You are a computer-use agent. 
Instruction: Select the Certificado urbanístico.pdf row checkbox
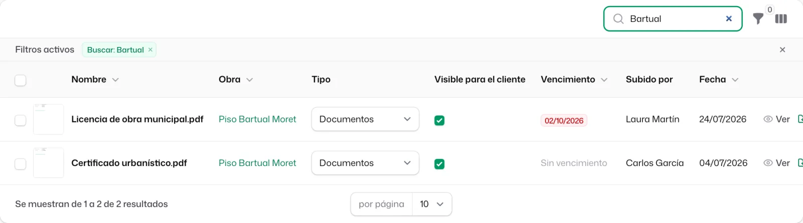(x=20, y=163)
